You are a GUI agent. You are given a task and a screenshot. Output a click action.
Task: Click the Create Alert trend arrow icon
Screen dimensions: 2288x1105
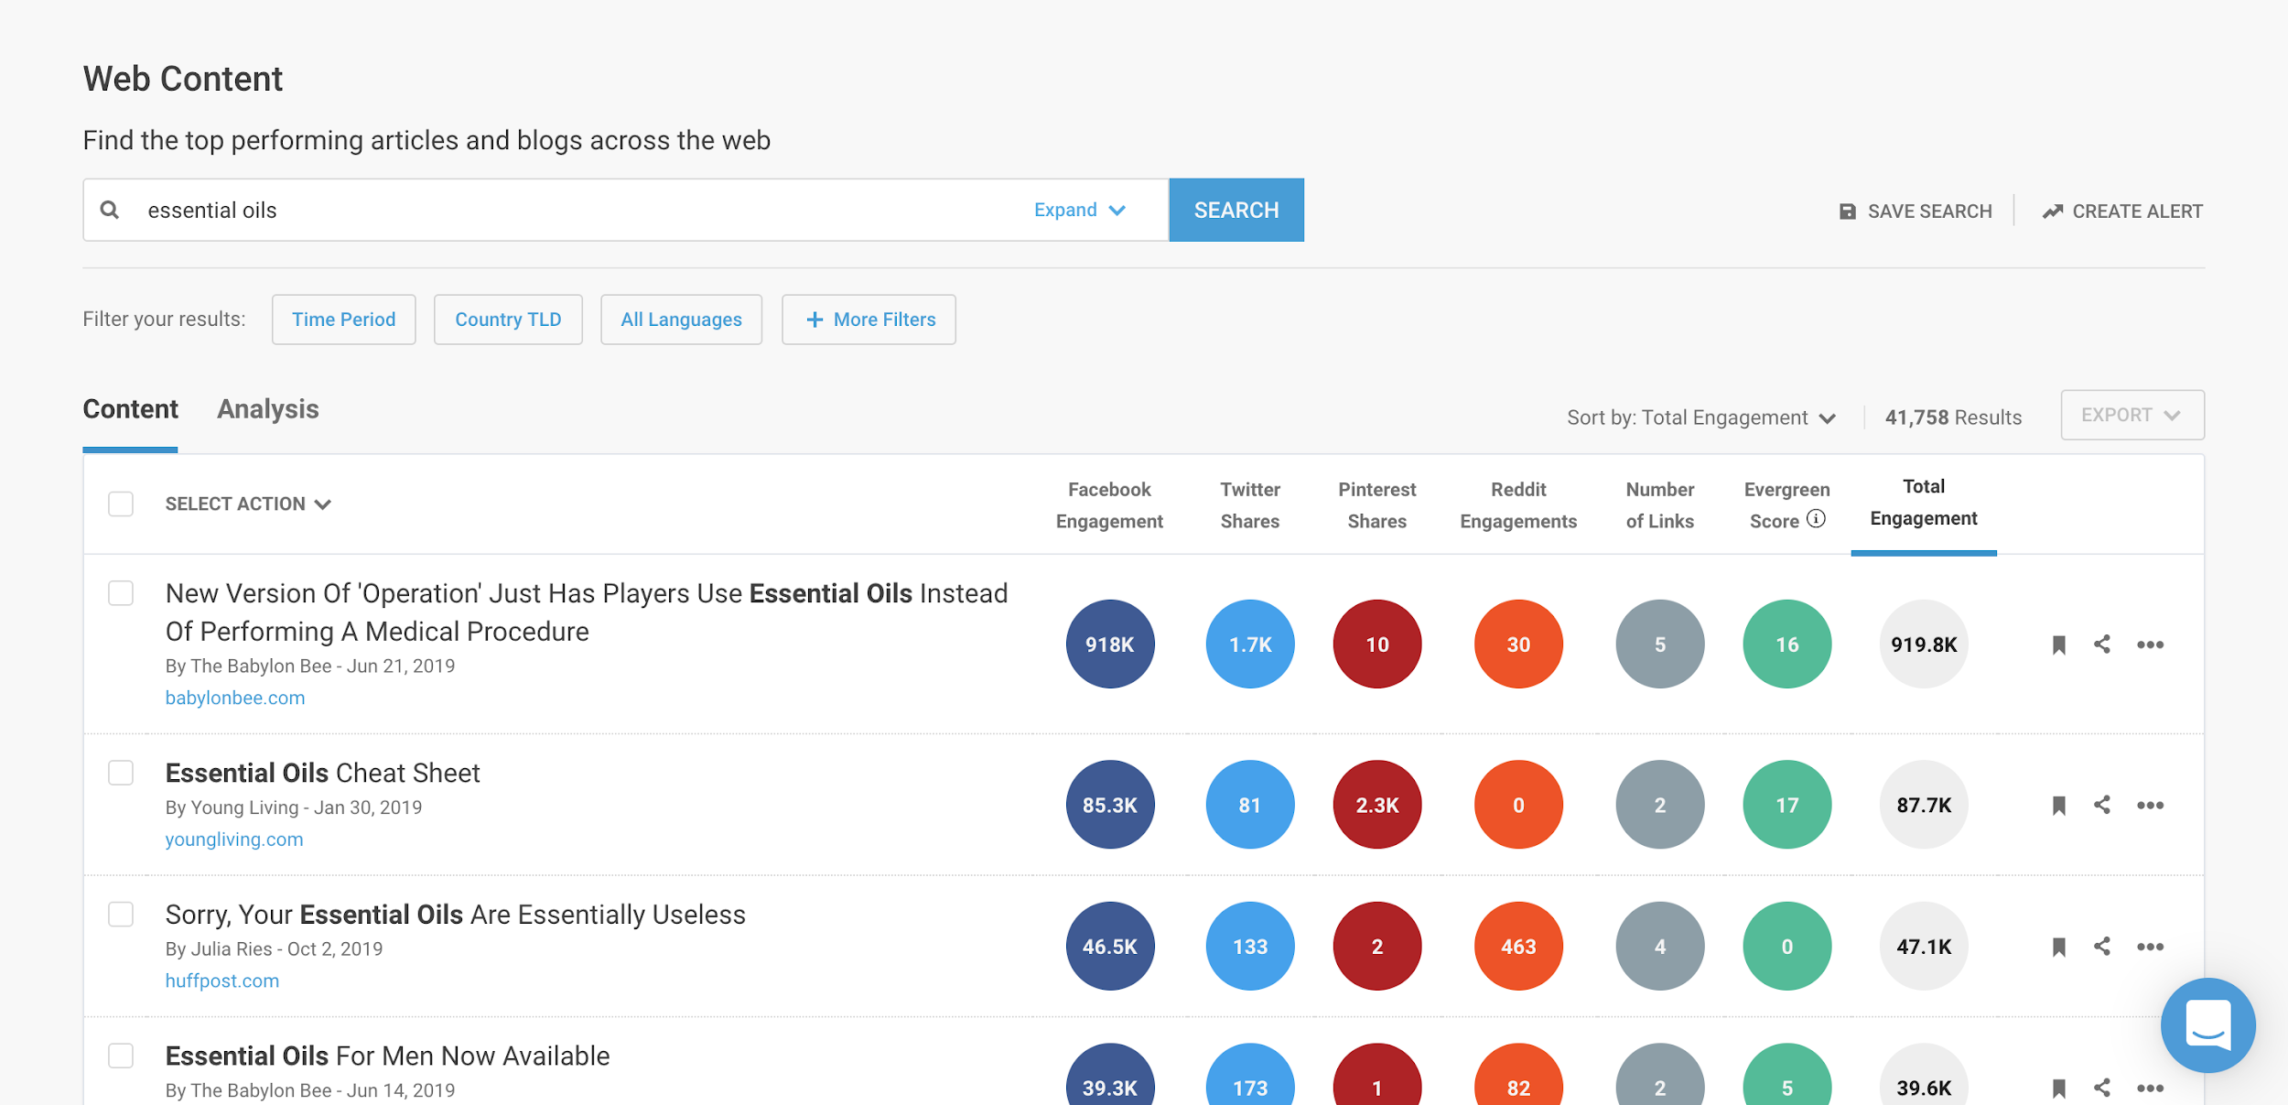pyautogui.click(x=2053, y=211)
